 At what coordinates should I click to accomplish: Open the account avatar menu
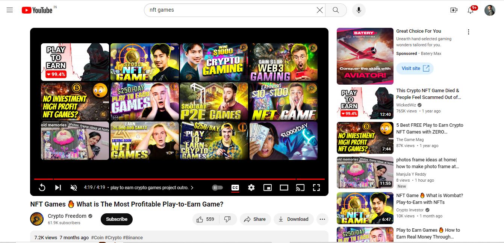490,10
